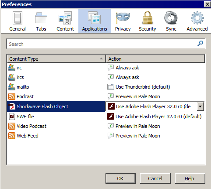Click the Cancel button
Viewport: 211px width, 189px height.
pos(155,179)
